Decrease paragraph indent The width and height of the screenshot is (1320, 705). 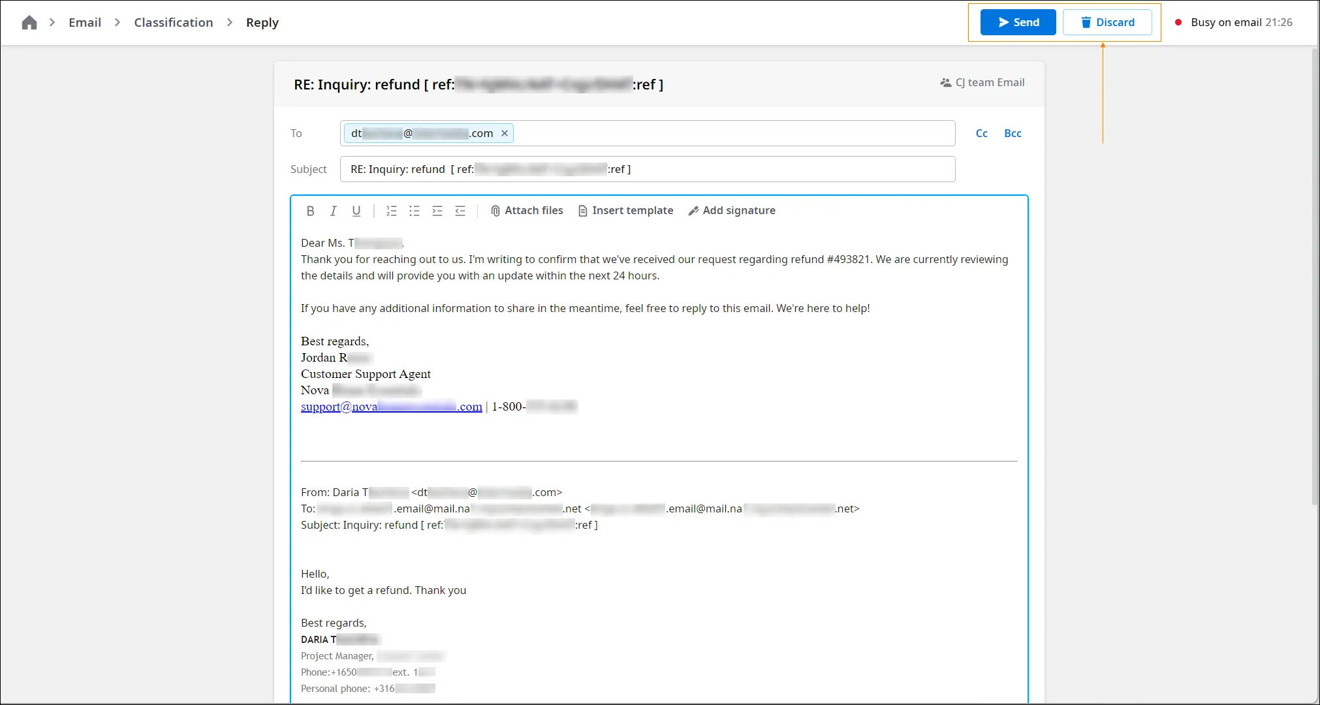pos(460,211)
